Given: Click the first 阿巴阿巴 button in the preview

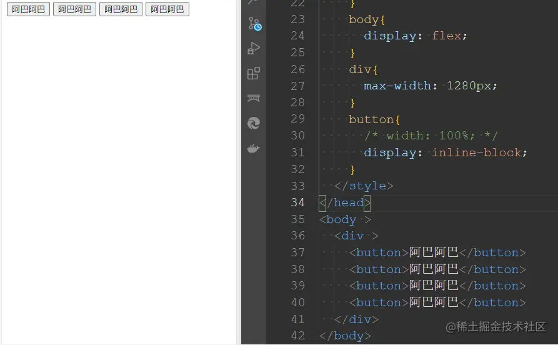Looking at the screenshot, I should point(29,9).
